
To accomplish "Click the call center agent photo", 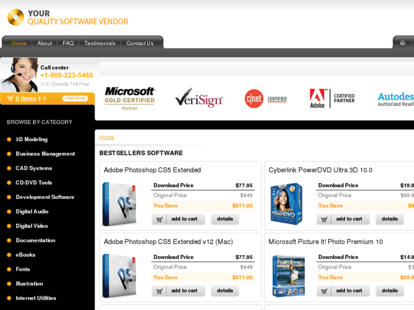I will [19, 75].
